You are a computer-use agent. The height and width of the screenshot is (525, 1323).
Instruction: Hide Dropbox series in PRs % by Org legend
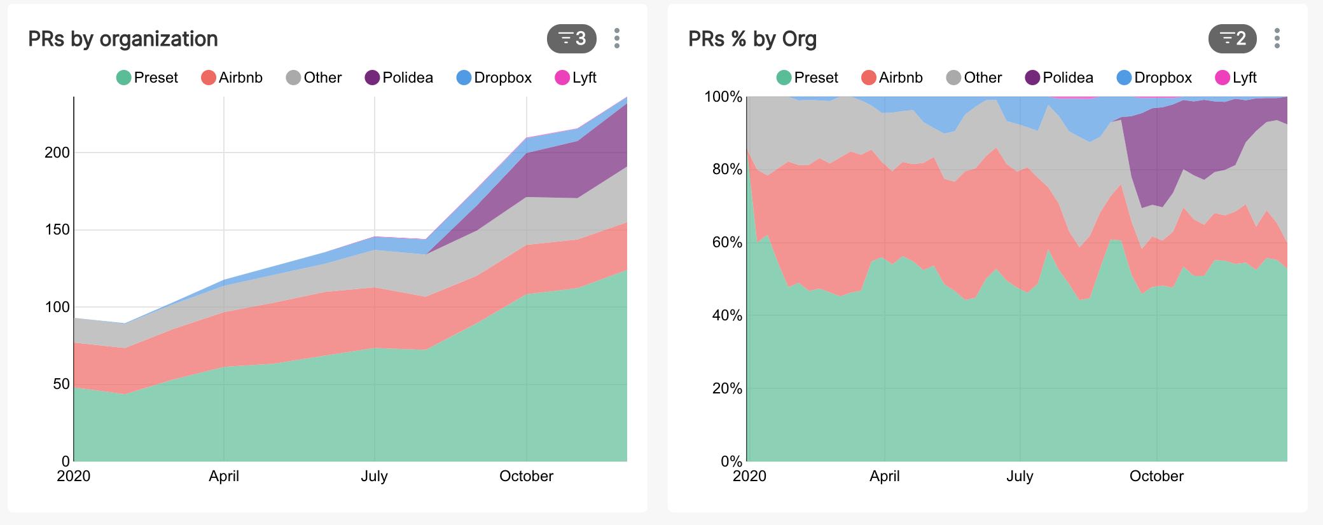pyautogui.click(x=1154, y=78)
